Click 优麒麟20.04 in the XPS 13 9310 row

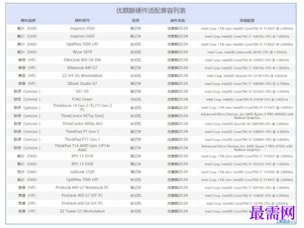178,156
